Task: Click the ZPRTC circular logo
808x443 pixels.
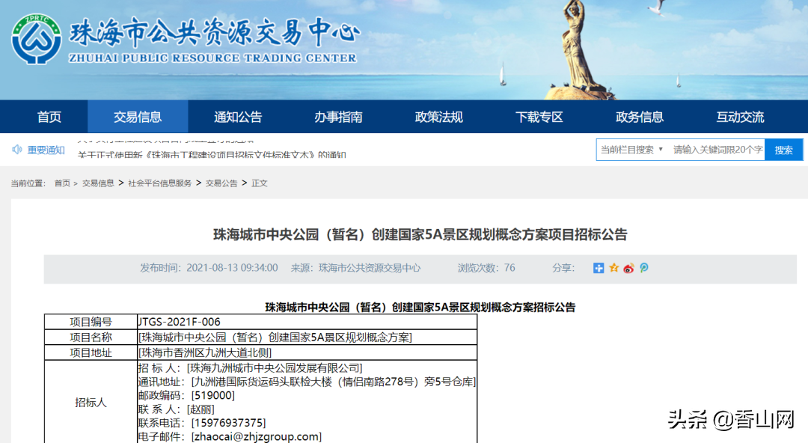Action: coord(37,39)
